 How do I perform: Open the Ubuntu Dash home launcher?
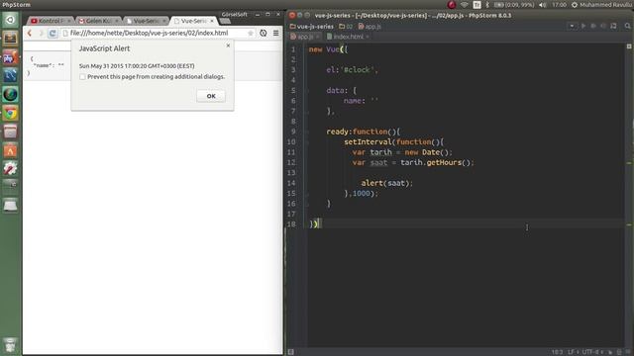(10, 20)
